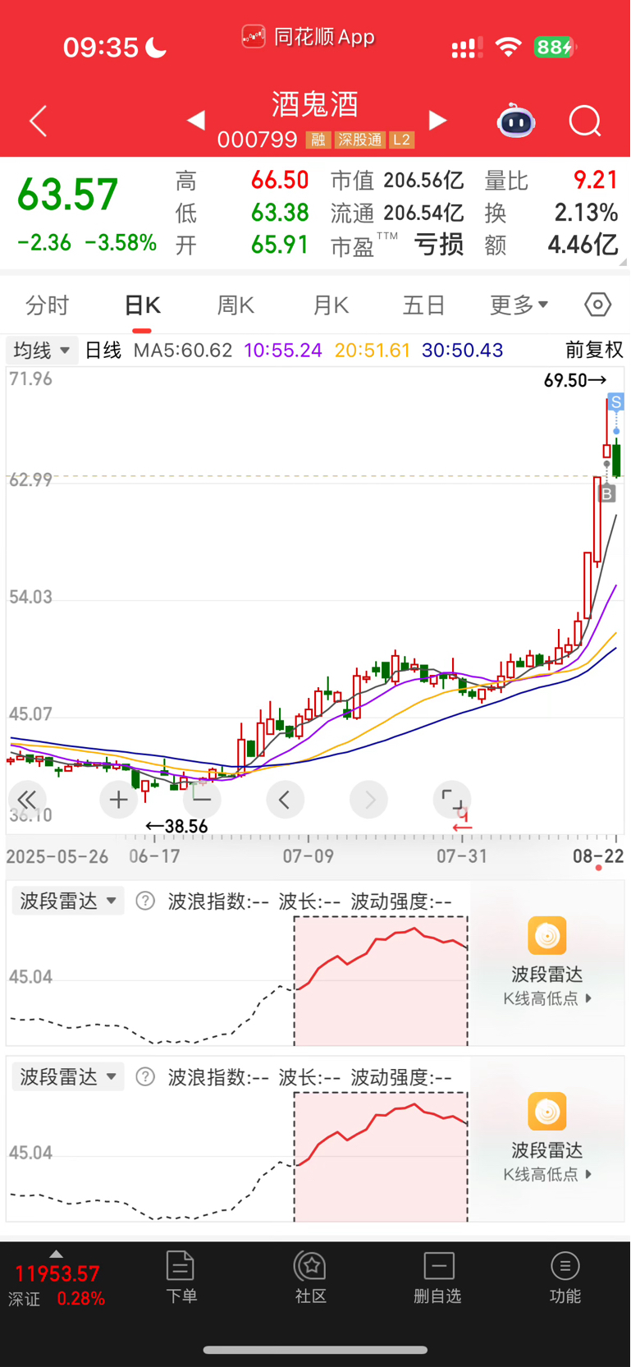This screenshot has height=1367, width=631.
Task: Tap the red return marker on chart
Action: pos(463,820)
